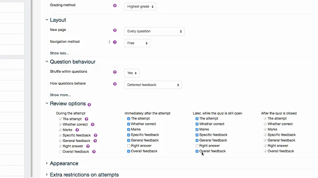Screen dimensions: 318x178
Task: Click help icon for Shuffle within questions
Action: coord(115,72)
